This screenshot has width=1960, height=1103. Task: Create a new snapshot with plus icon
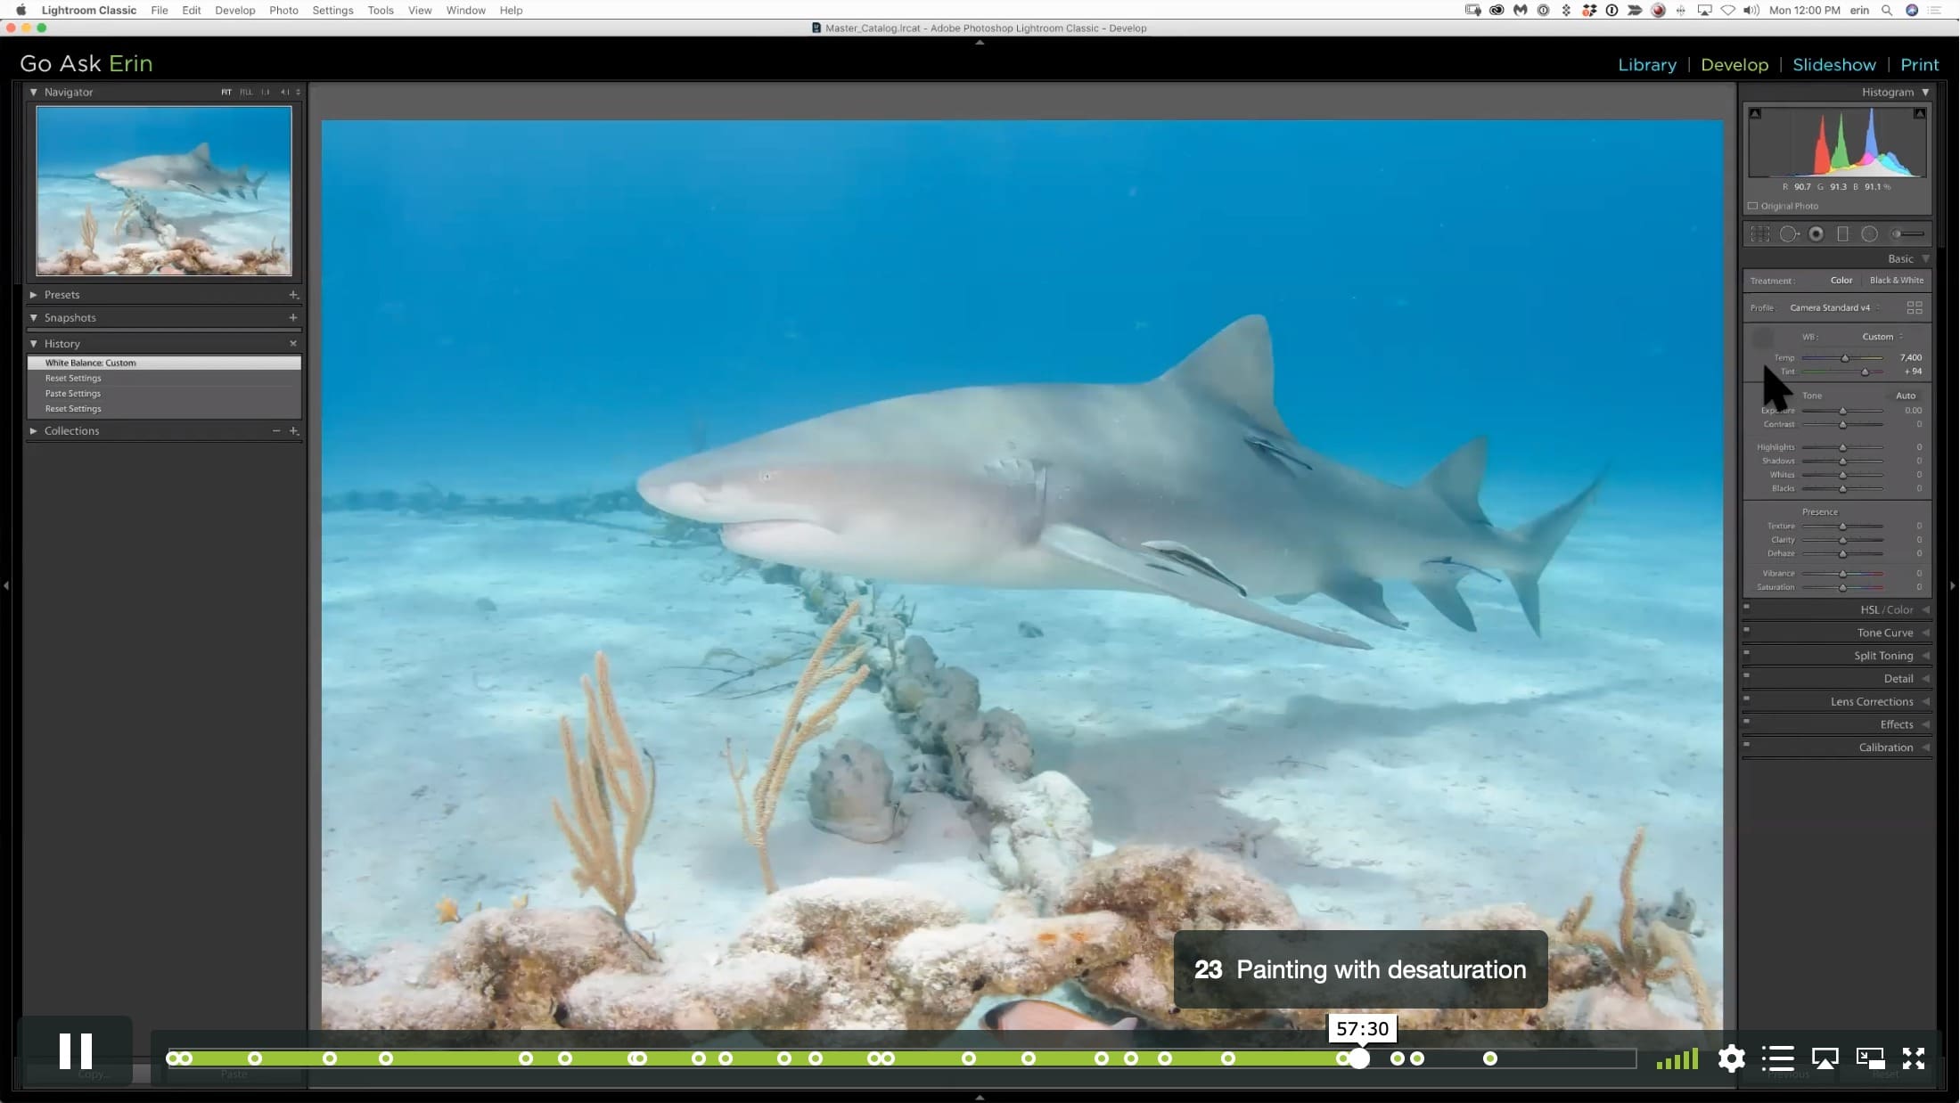click(x=293, y=318)
